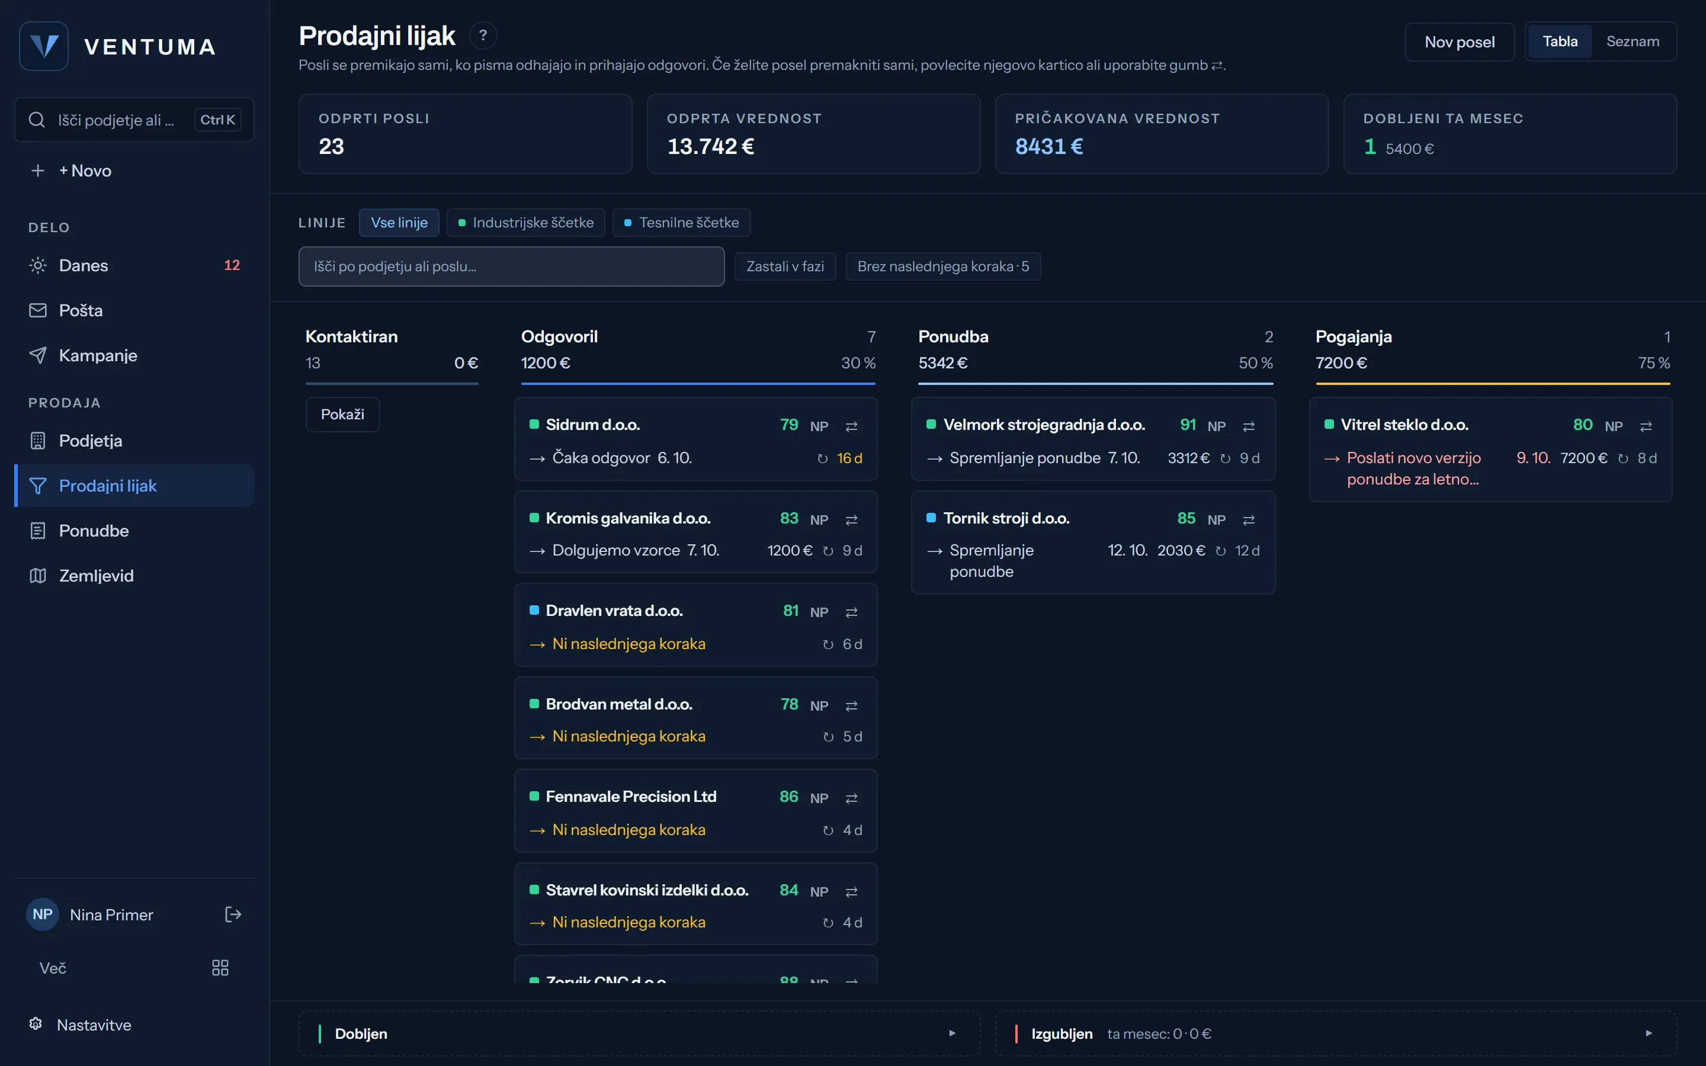
Task: Click the move arrows icon on Velmork strojegradnja card
Action: point(1249,426)
